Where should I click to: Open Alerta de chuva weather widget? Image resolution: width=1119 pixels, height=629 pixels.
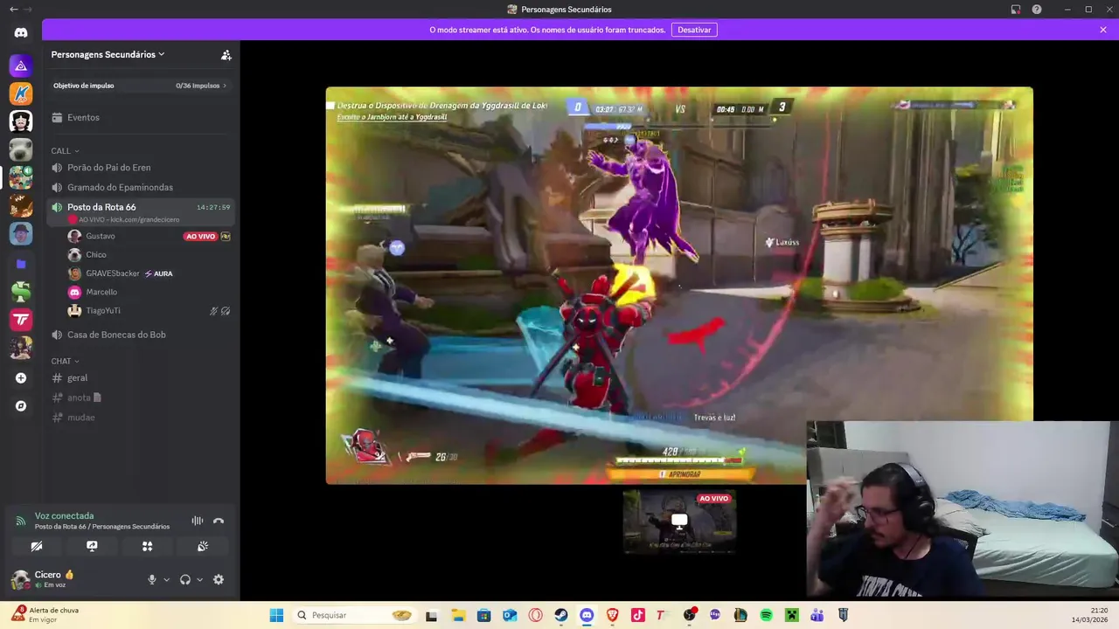[x=45, y=615]
